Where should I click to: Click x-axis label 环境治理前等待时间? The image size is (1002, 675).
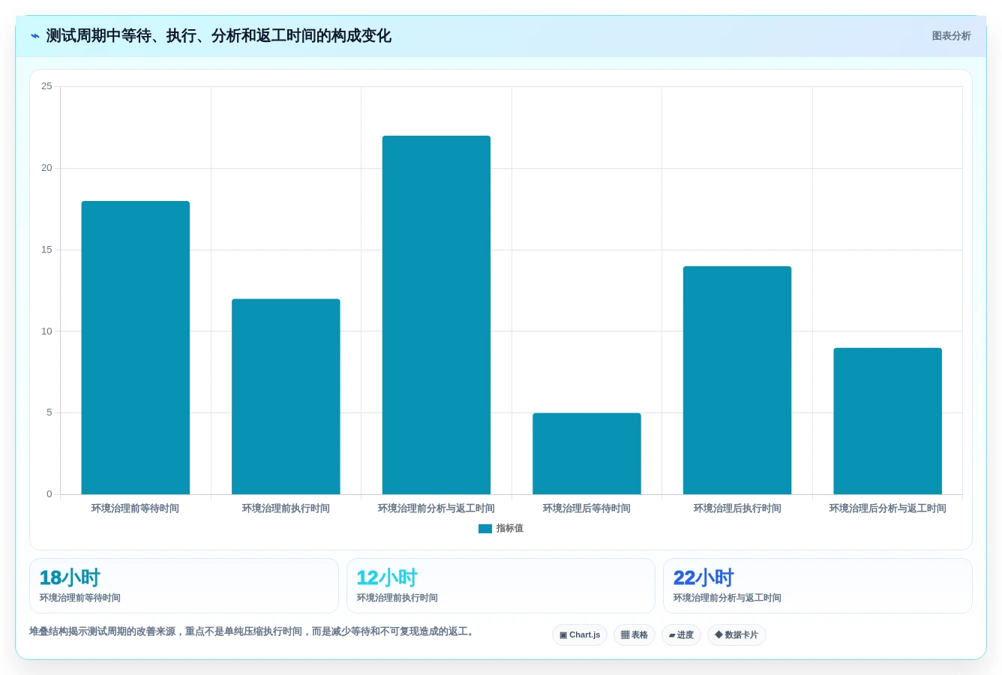[x=135, y=508]
